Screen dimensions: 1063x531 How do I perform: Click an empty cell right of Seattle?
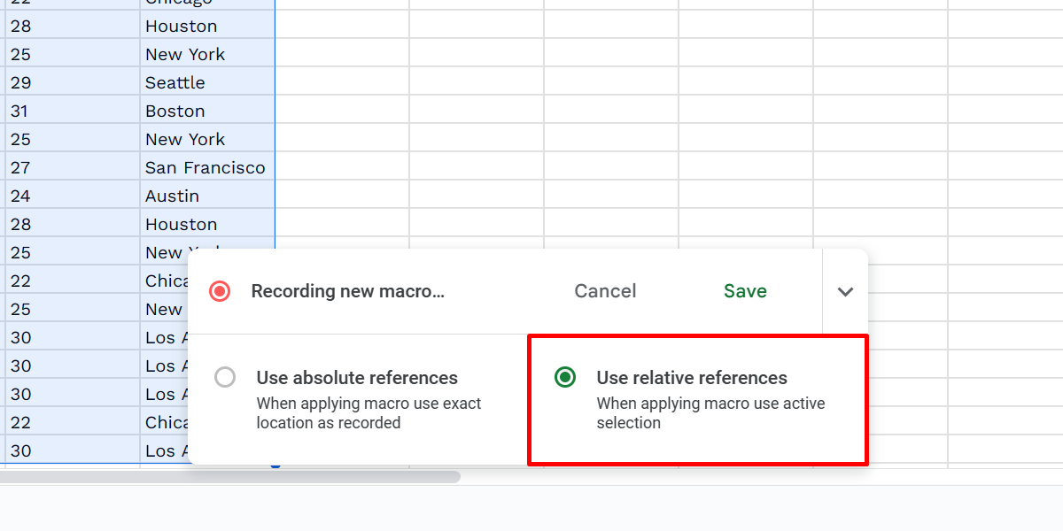[x=341, y=82]
